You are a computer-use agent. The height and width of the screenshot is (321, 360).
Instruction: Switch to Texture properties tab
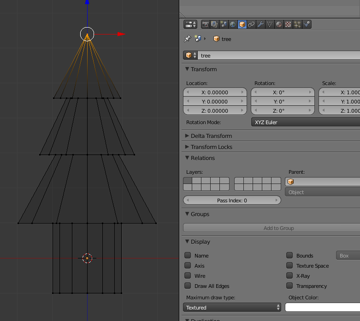(x=288, y=24)
